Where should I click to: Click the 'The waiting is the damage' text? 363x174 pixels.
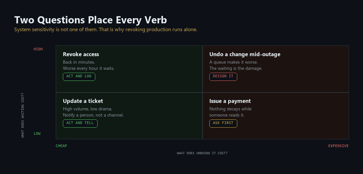(236, 68)
